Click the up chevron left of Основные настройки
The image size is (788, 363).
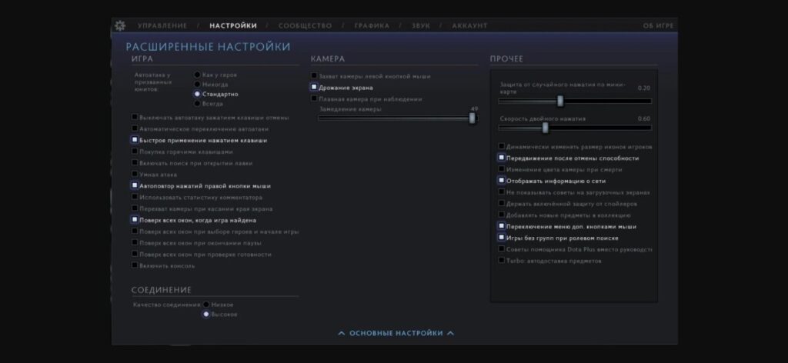(341, 333)
